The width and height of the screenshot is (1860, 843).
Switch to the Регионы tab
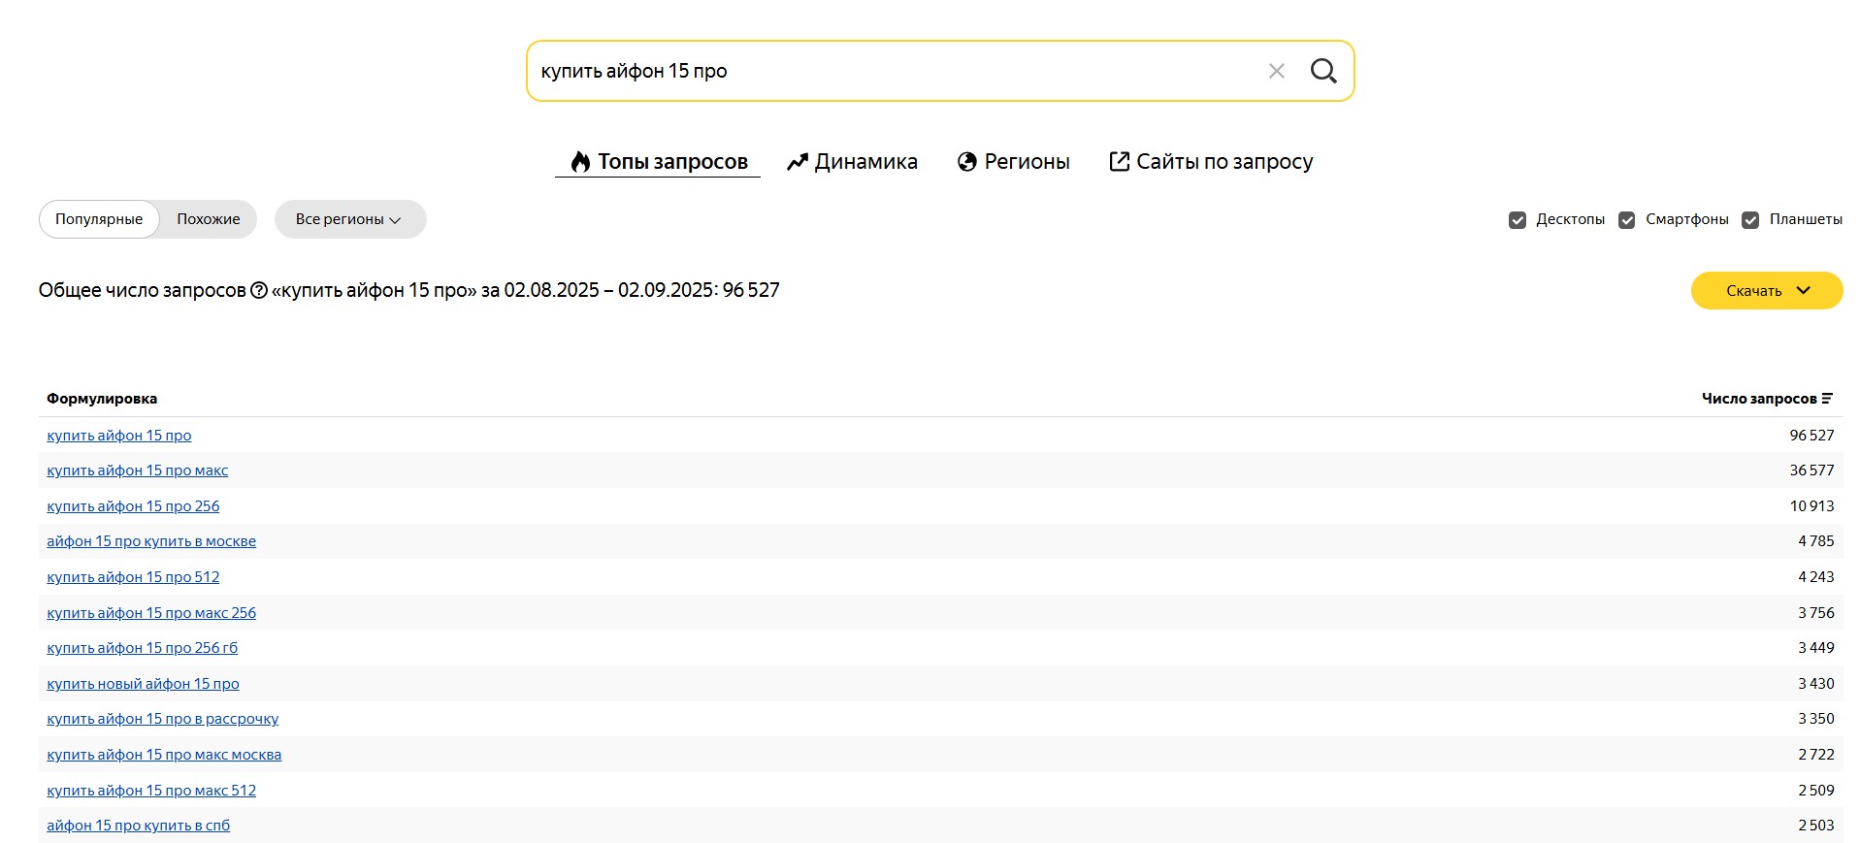[x=1013, y=162]
